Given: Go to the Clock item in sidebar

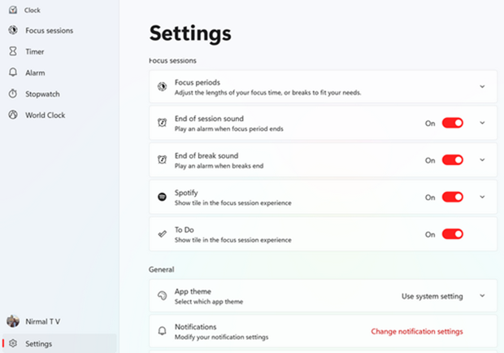Looking at the screenshot, I should [x=33, y=11].
